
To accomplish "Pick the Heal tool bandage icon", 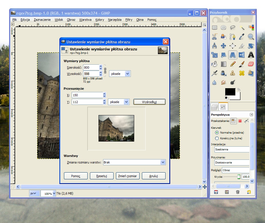I will point(242,73).
